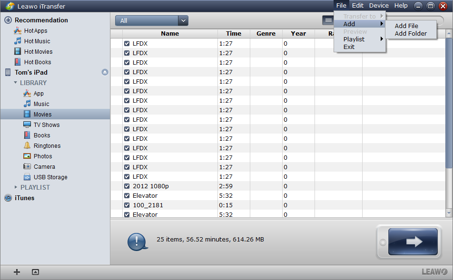Open the Photos library icon

point(27,156)
